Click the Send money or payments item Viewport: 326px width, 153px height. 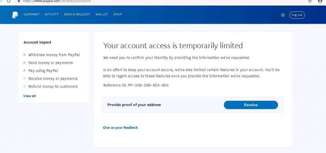click(51, 63)
